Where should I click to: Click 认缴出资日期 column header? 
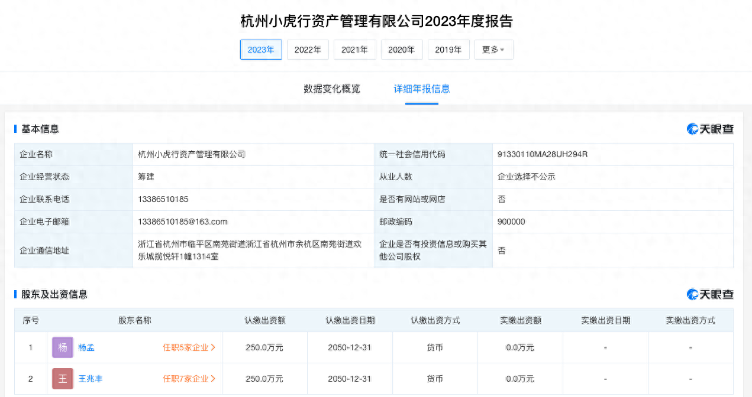pyautogui.click(x=350, y=320)
